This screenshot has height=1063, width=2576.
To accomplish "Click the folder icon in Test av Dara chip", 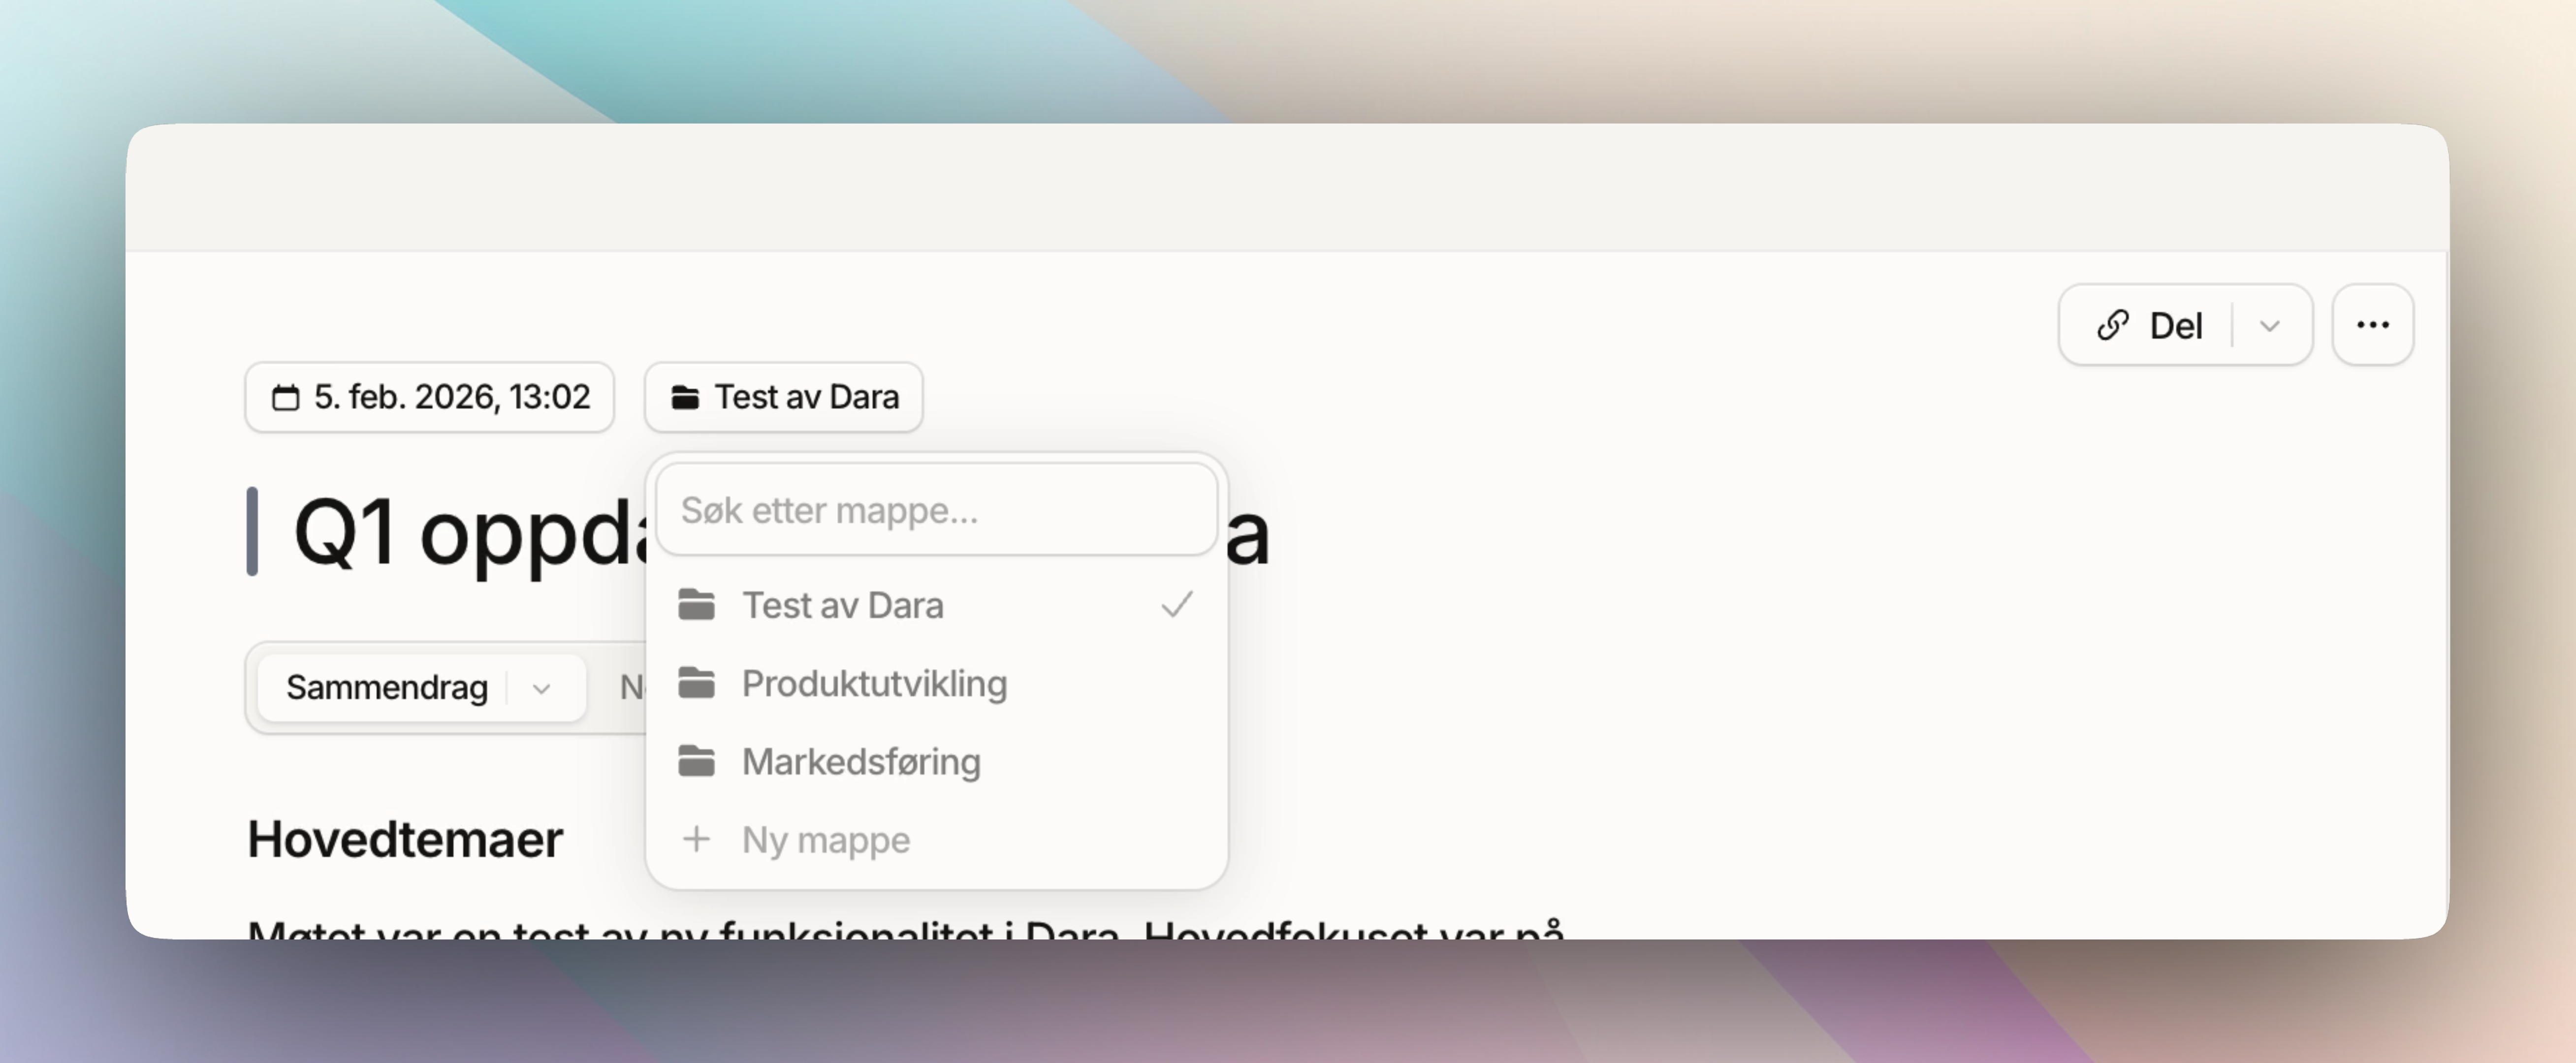I will (x=685, y=398).
